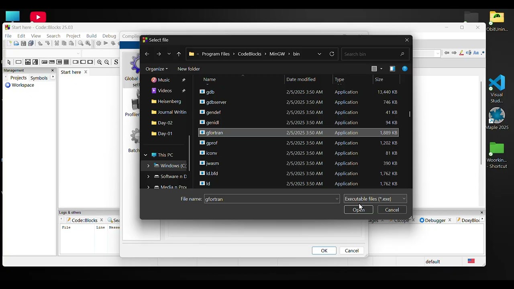Click the Help question mark icon in file dialog
The width and height of the screenshot is (514, 289).
point(405,69)
